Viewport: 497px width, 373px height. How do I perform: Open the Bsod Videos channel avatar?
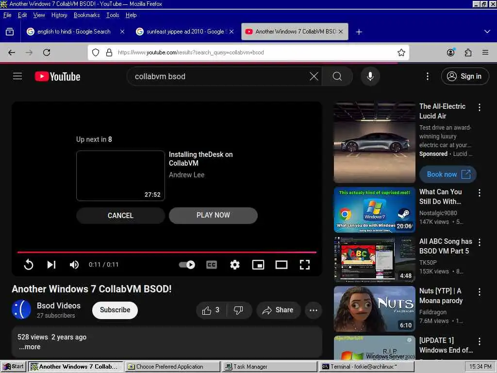pyautogui.click(x=21, y=309)
